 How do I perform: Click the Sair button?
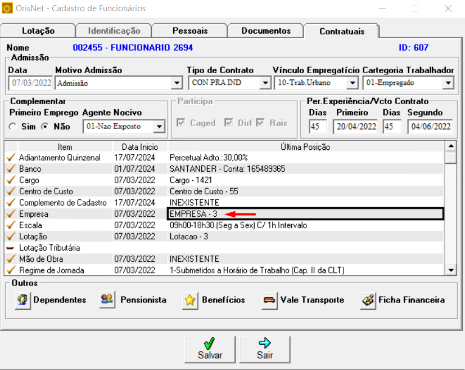[265, 349]
